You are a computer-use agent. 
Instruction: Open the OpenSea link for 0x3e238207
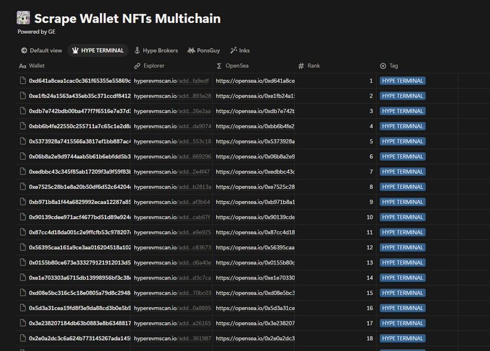pyautogui.click(x=255, y=324)
